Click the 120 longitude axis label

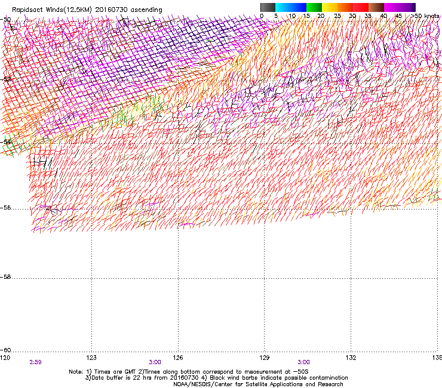click(x=5, y=358)
